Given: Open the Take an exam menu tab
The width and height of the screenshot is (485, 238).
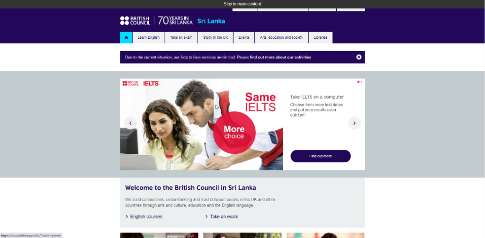Looking at the screenshot, I should (x=181, y=37).
